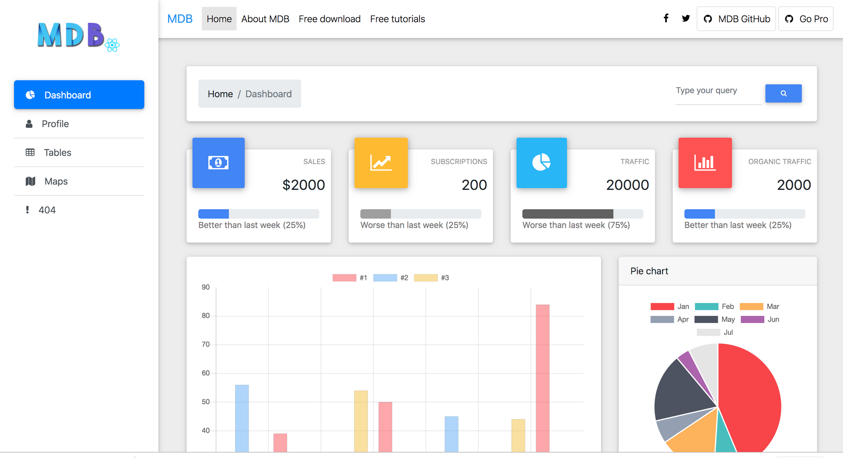Click the Go Pro button
This screenshot has width=843, height=458.
click(808, 19)
